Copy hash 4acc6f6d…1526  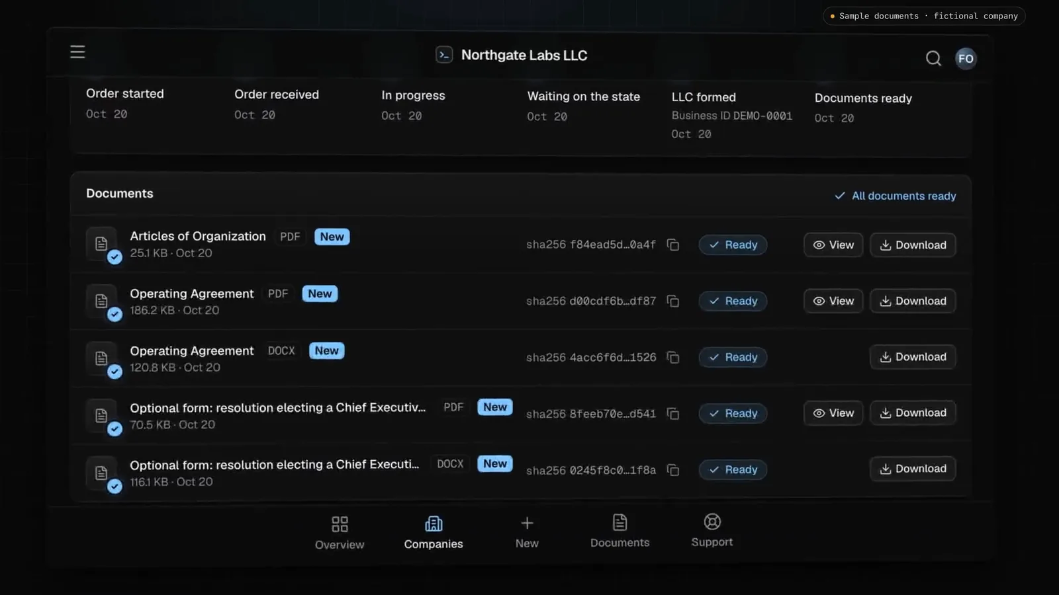pyautogui.click(x=673, y=357)
